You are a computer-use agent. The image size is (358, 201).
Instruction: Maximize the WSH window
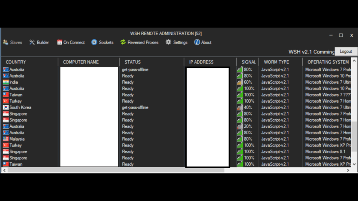point(341,35)
